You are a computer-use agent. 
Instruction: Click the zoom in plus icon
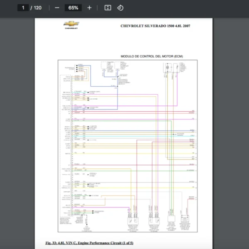tap(89, 7)
